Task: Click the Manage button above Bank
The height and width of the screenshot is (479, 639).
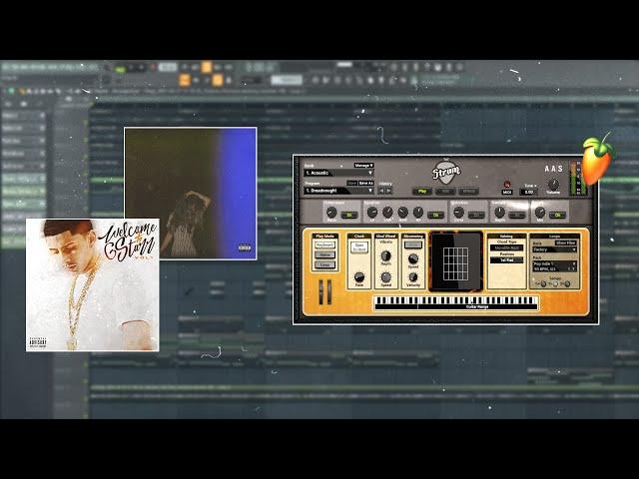Action: (363, 166)
